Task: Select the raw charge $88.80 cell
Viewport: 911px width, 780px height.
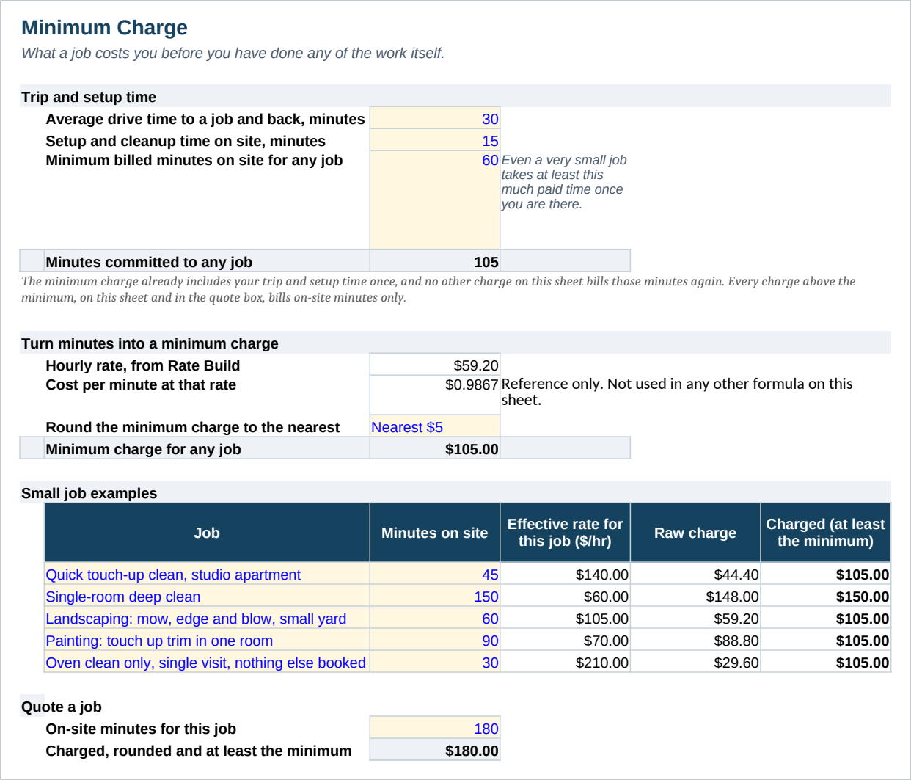Action: point(695,640)
